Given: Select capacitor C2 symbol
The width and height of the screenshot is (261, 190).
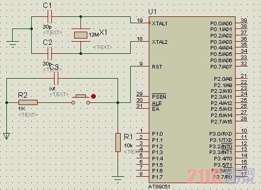Looking at the screenshot, I should pyautogui.click(x=50, y=53).
